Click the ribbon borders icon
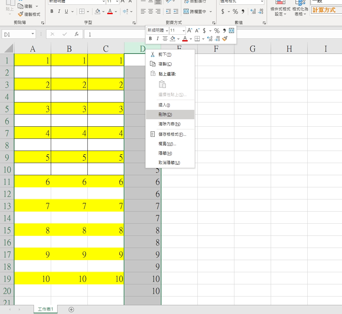This screenshot has width=342, height=314. [x=82, y=11]
